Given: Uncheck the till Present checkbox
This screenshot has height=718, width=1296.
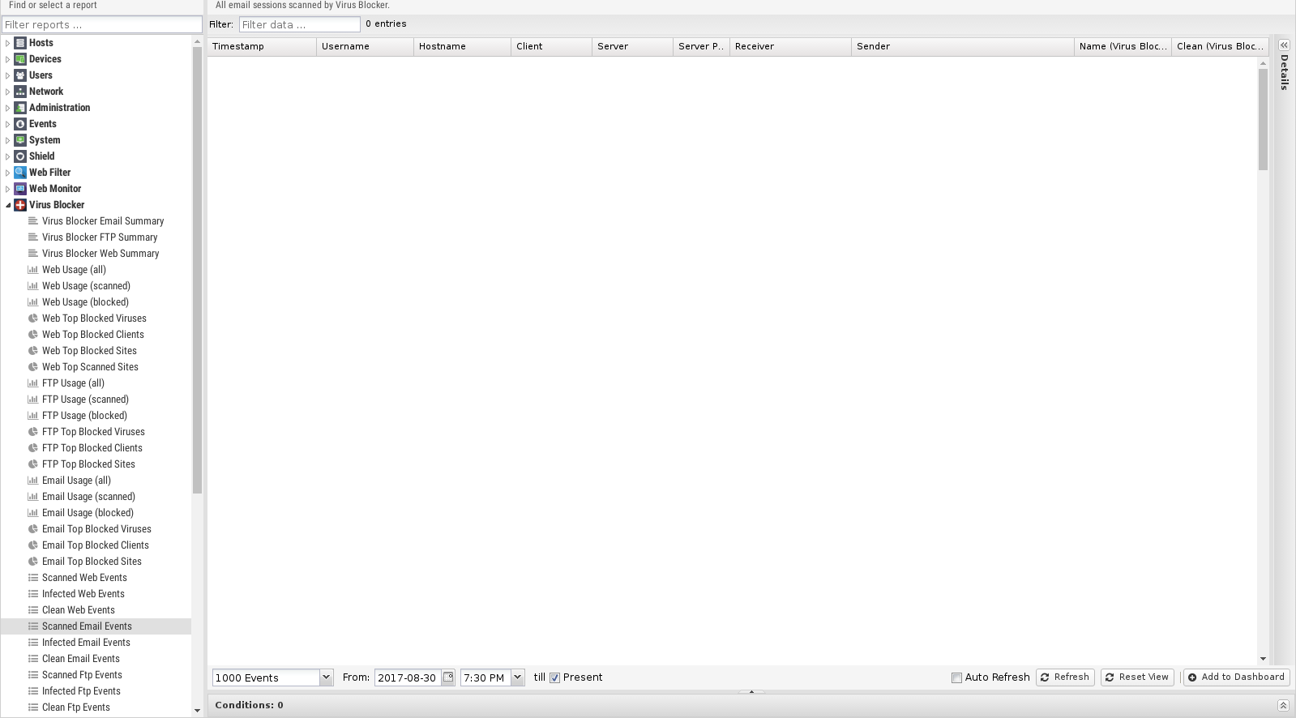Looking at the screenshot, I should 554,677.
